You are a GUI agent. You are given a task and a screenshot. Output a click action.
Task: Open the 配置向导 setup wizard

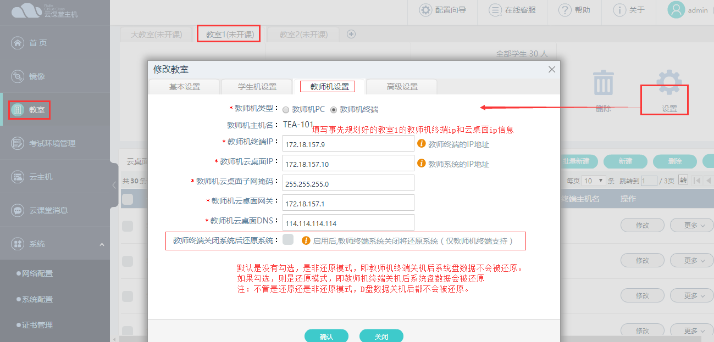[x=442, y=10]
